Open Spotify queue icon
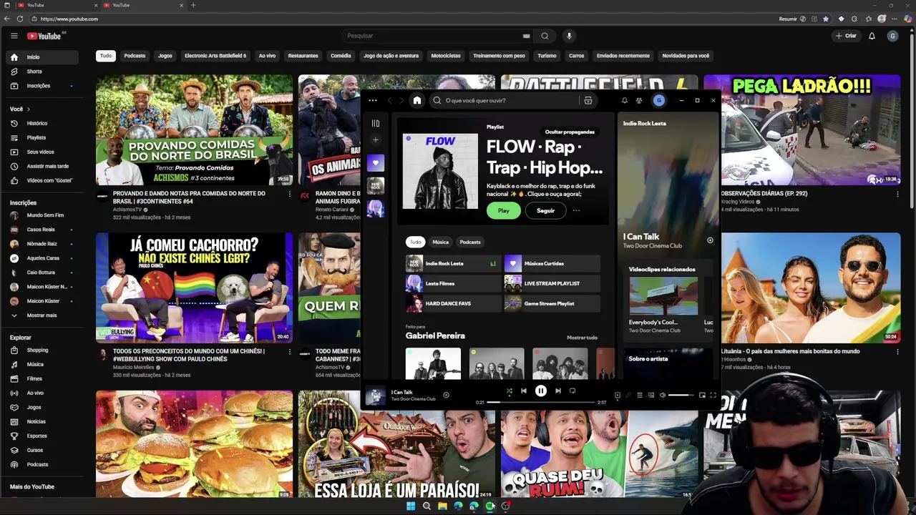This screenshot has height=515, width=916. 640,395
